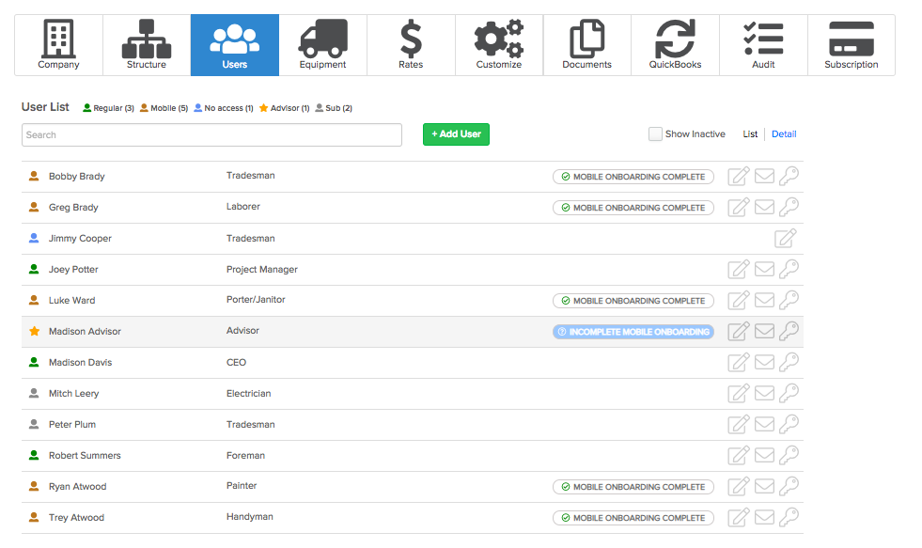
Task: Click envelope icon for Robert Summers
Action: point(764,455)
